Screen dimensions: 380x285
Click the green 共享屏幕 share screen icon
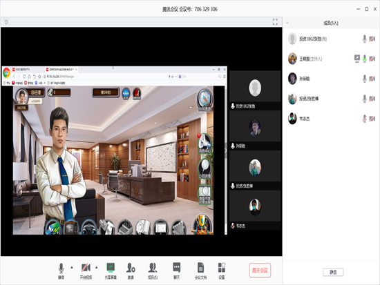(x=111, y=271)
